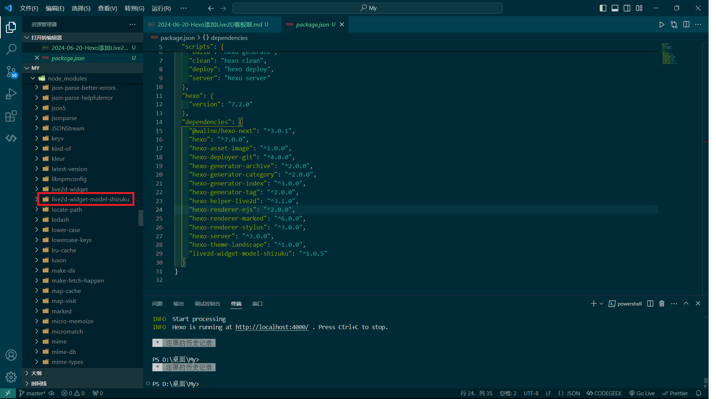Open editor More Actions ellipsis
The height and width of the screenshot is (399, 716).
[x=698, y=24]
